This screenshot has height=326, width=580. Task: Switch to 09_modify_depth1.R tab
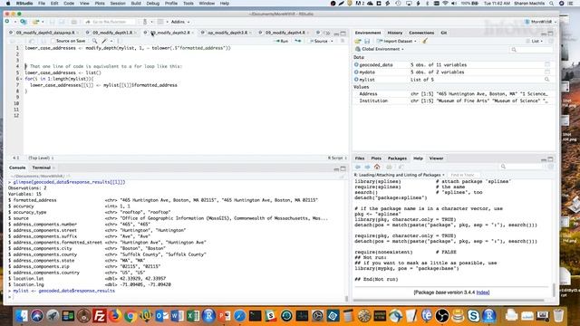pos(112,33)
